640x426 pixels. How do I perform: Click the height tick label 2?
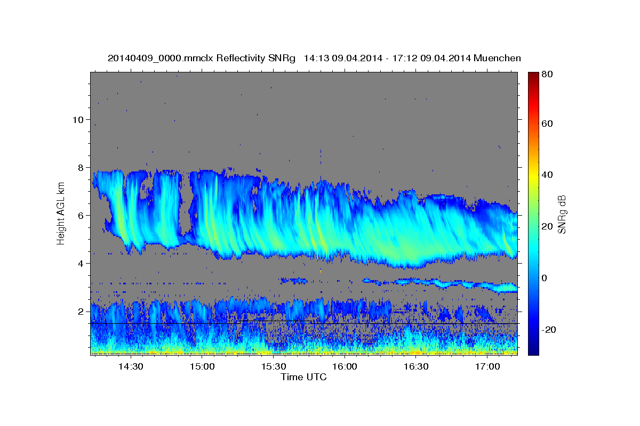82,312
